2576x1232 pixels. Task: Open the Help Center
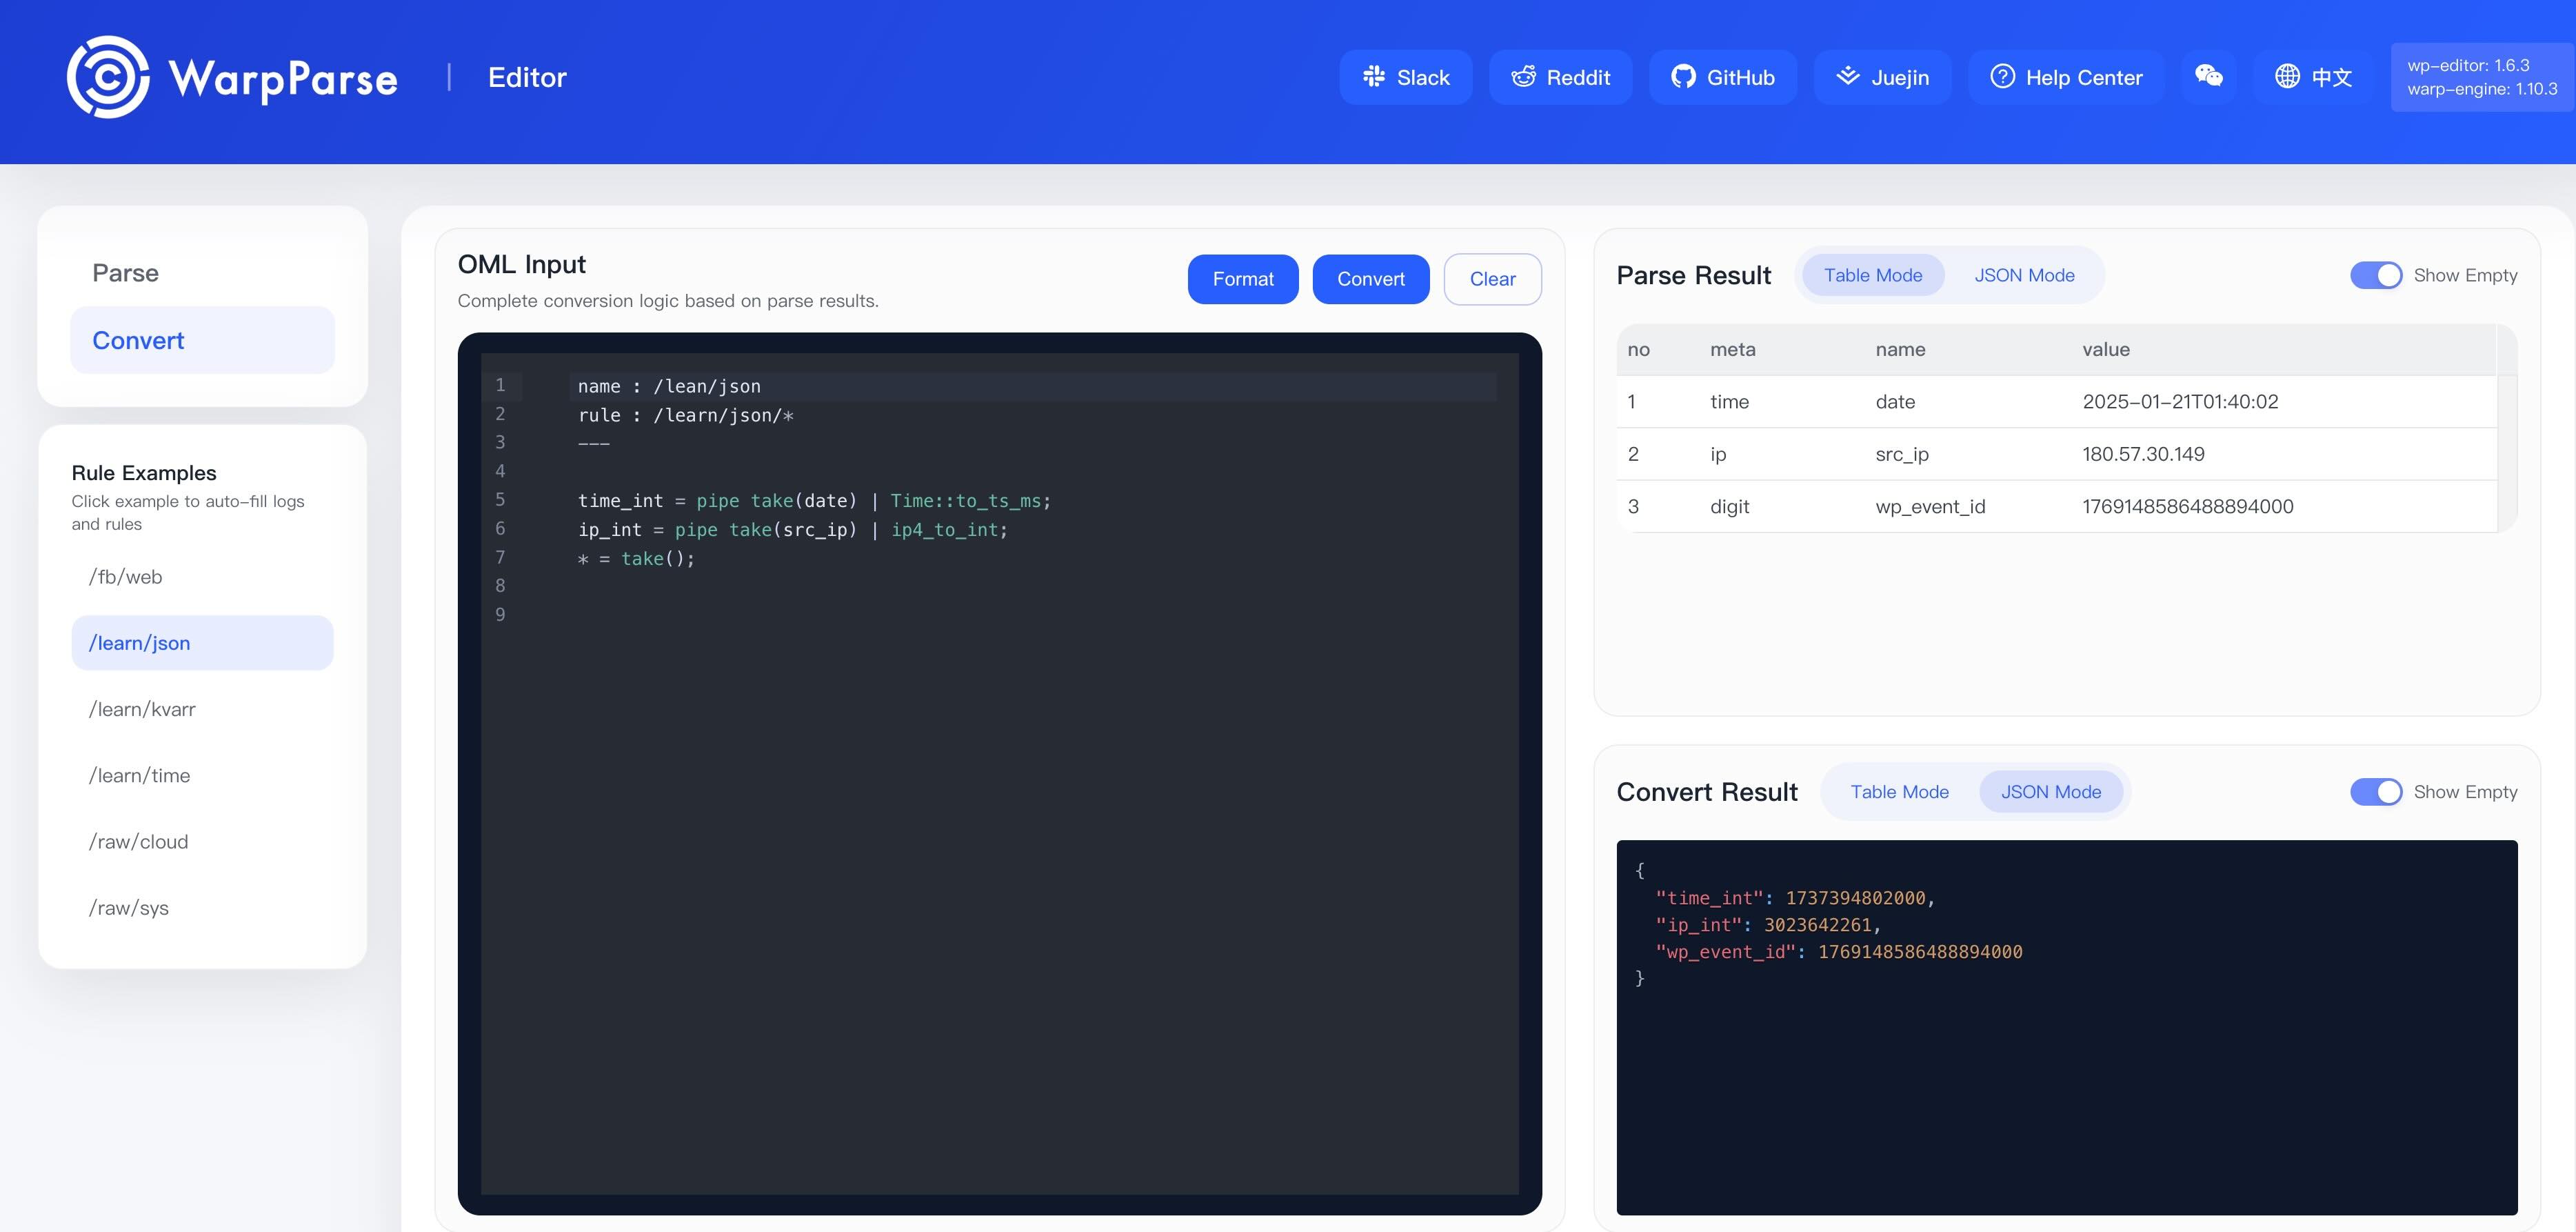click(x=2065, y=77)
